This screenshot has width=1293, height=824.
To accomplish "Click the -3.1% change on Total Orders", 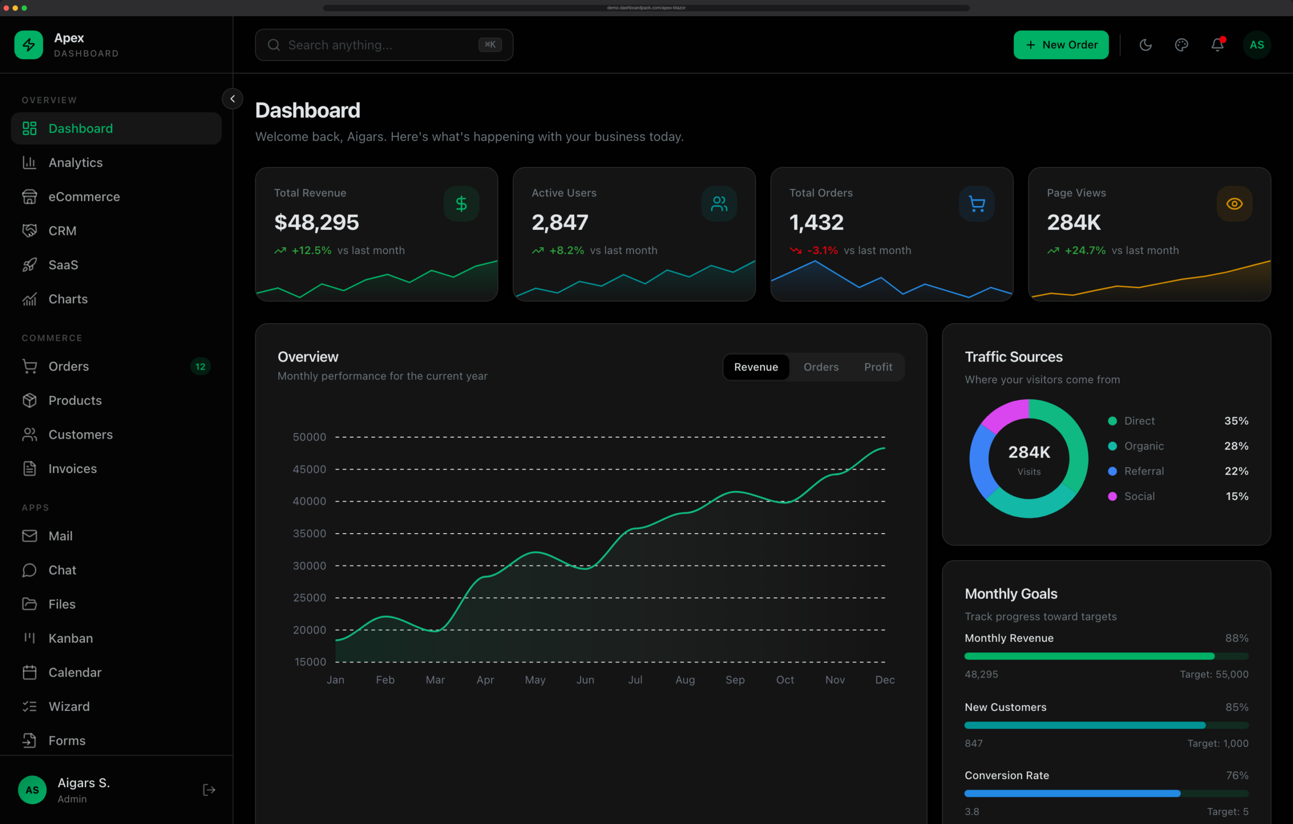I will (822, 251).
